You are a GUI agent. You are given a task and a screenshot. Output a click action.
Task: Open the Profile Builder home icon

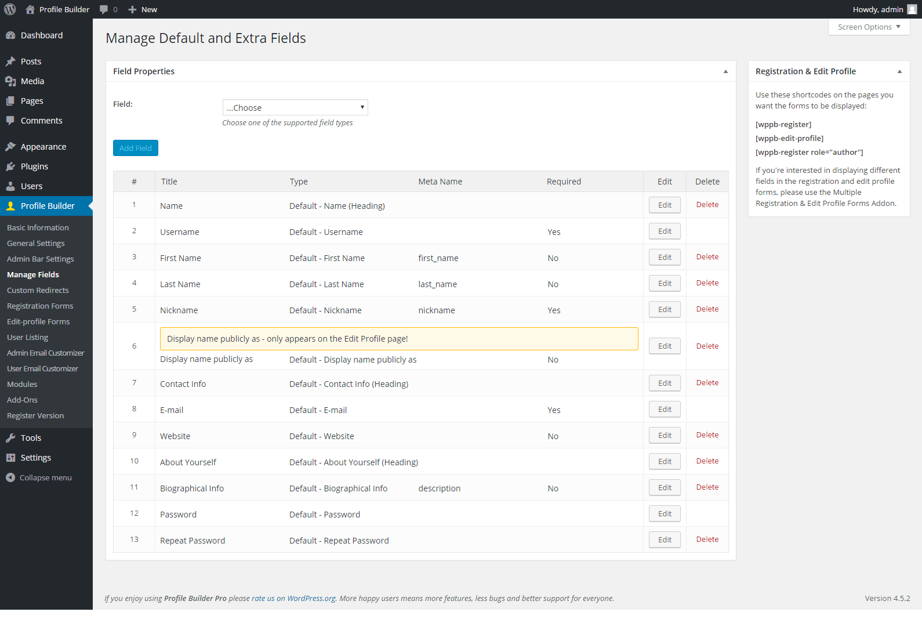[x=30, y=9]
